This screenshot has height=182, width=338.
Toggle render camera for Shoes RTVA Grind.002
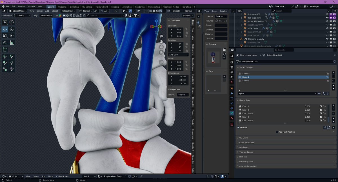334,21
